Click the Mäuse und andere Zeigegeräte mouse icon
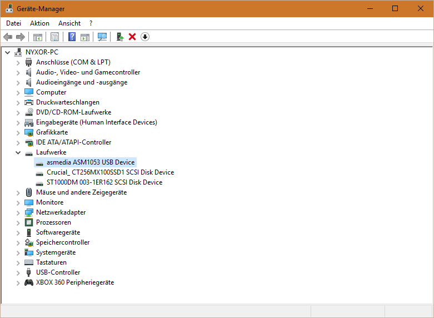Screen dimensions: 434x318 29,192
